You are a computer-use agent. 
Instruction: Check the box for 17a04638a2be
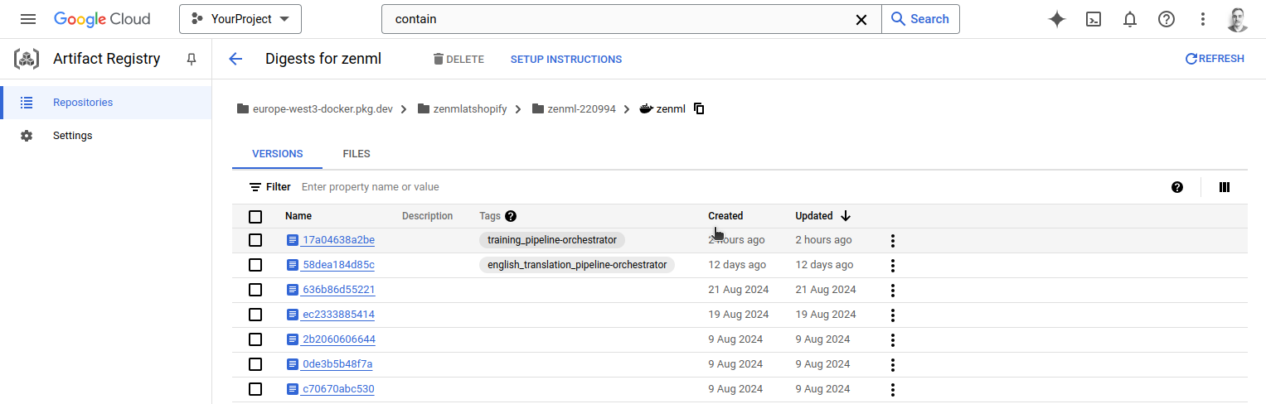point(255,240)
